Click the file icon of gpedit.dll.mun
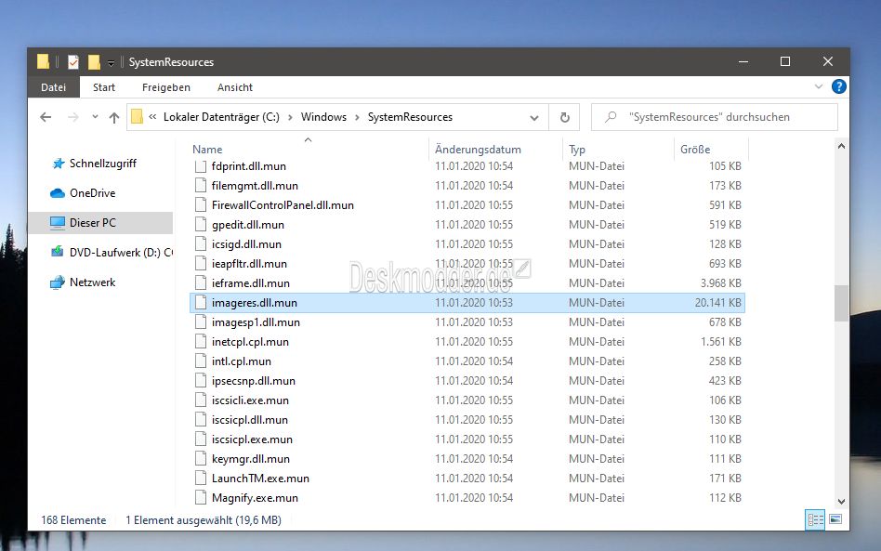Image resolution: width=881 pixels, height=551 pixels. pyautogui.click(x=200, y=225)
